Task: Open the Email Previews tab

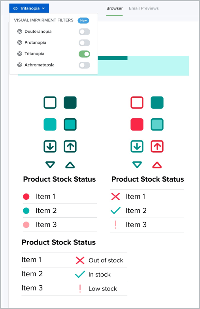Action: click(144, 8)
